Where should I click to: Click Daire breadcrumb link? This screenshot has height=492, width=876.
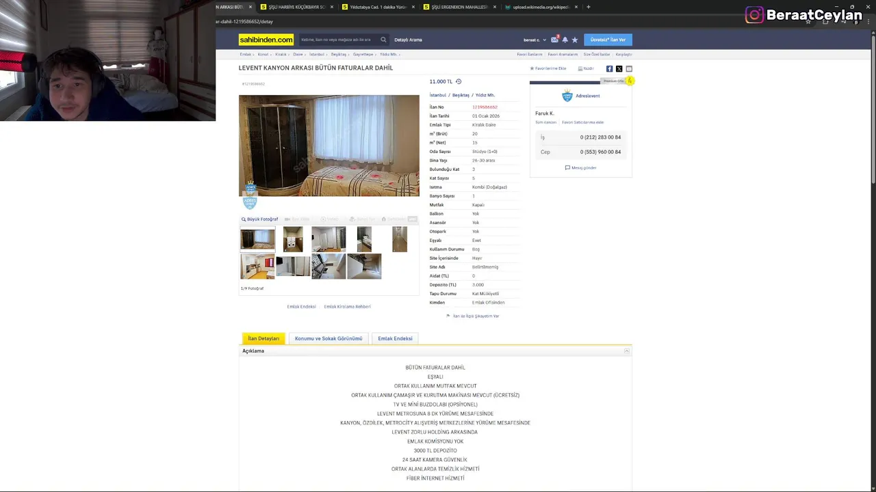coord(298,54)
